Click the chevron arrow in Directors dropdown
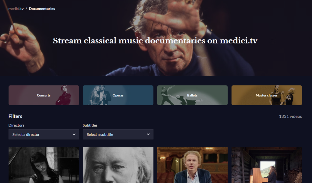312x183 pixels. [x=74, y=134]
